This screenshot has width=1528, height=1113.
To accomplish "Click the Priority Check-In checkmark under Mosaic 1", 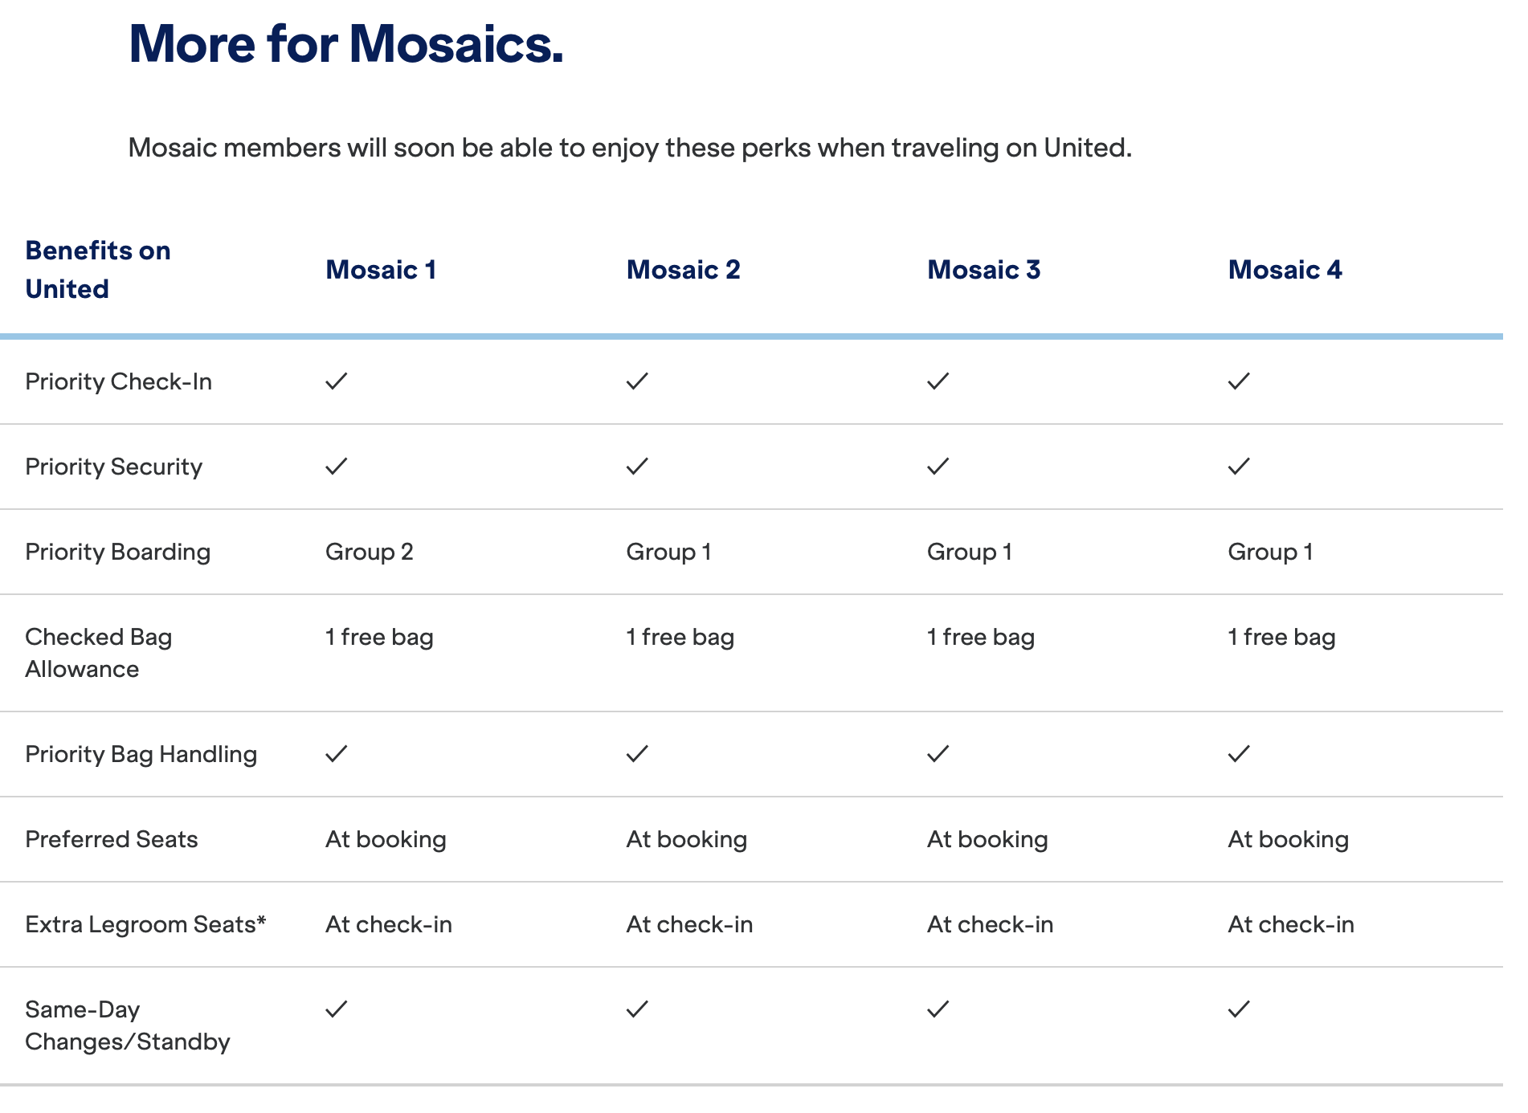I will point(337,381).
